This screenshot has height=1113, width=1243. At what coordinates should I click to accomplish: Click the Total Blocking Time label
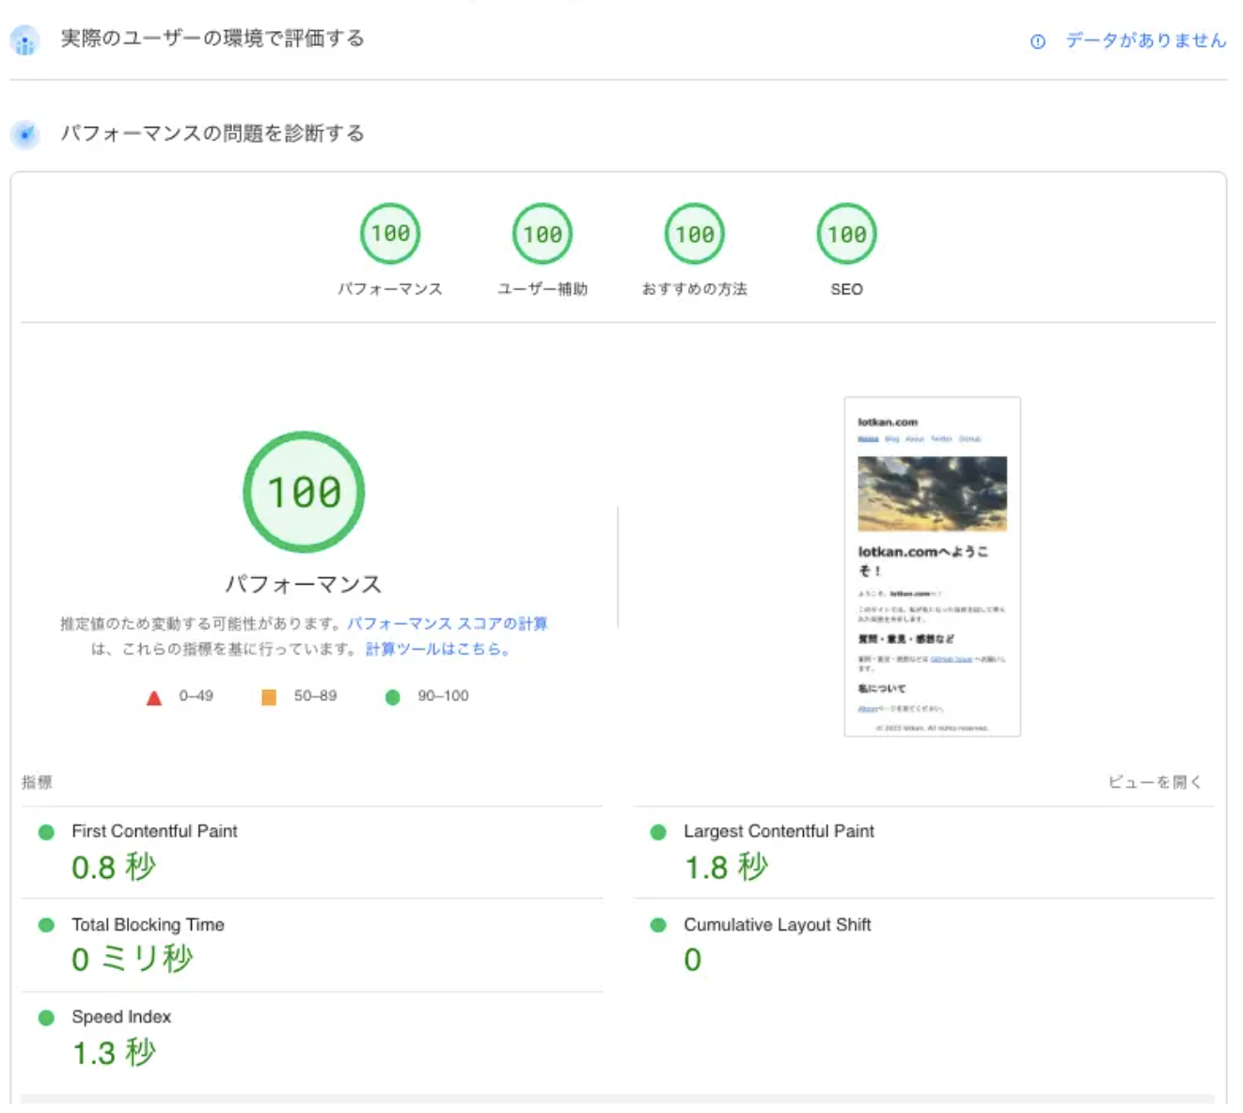click(x=148, y=924)
